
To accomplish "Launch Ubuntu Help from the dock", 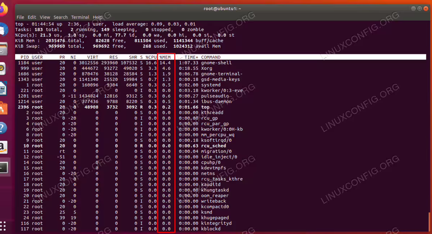I will pyautogui.click(x=2, y=127).
